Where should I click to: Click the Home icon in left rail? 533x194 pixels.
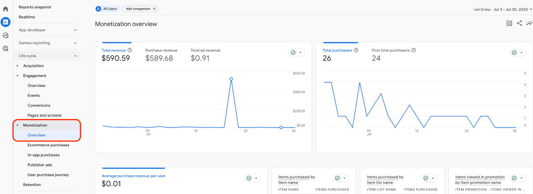click(6, 9)
